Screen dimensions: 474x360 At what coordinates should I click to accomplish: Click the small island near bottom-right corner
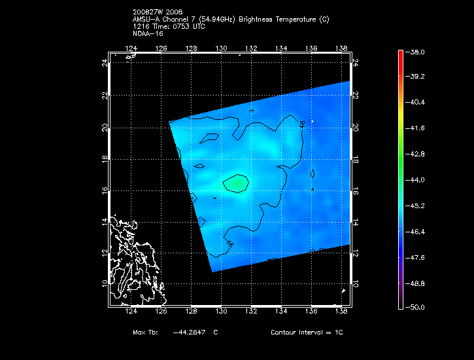(343, 291)
